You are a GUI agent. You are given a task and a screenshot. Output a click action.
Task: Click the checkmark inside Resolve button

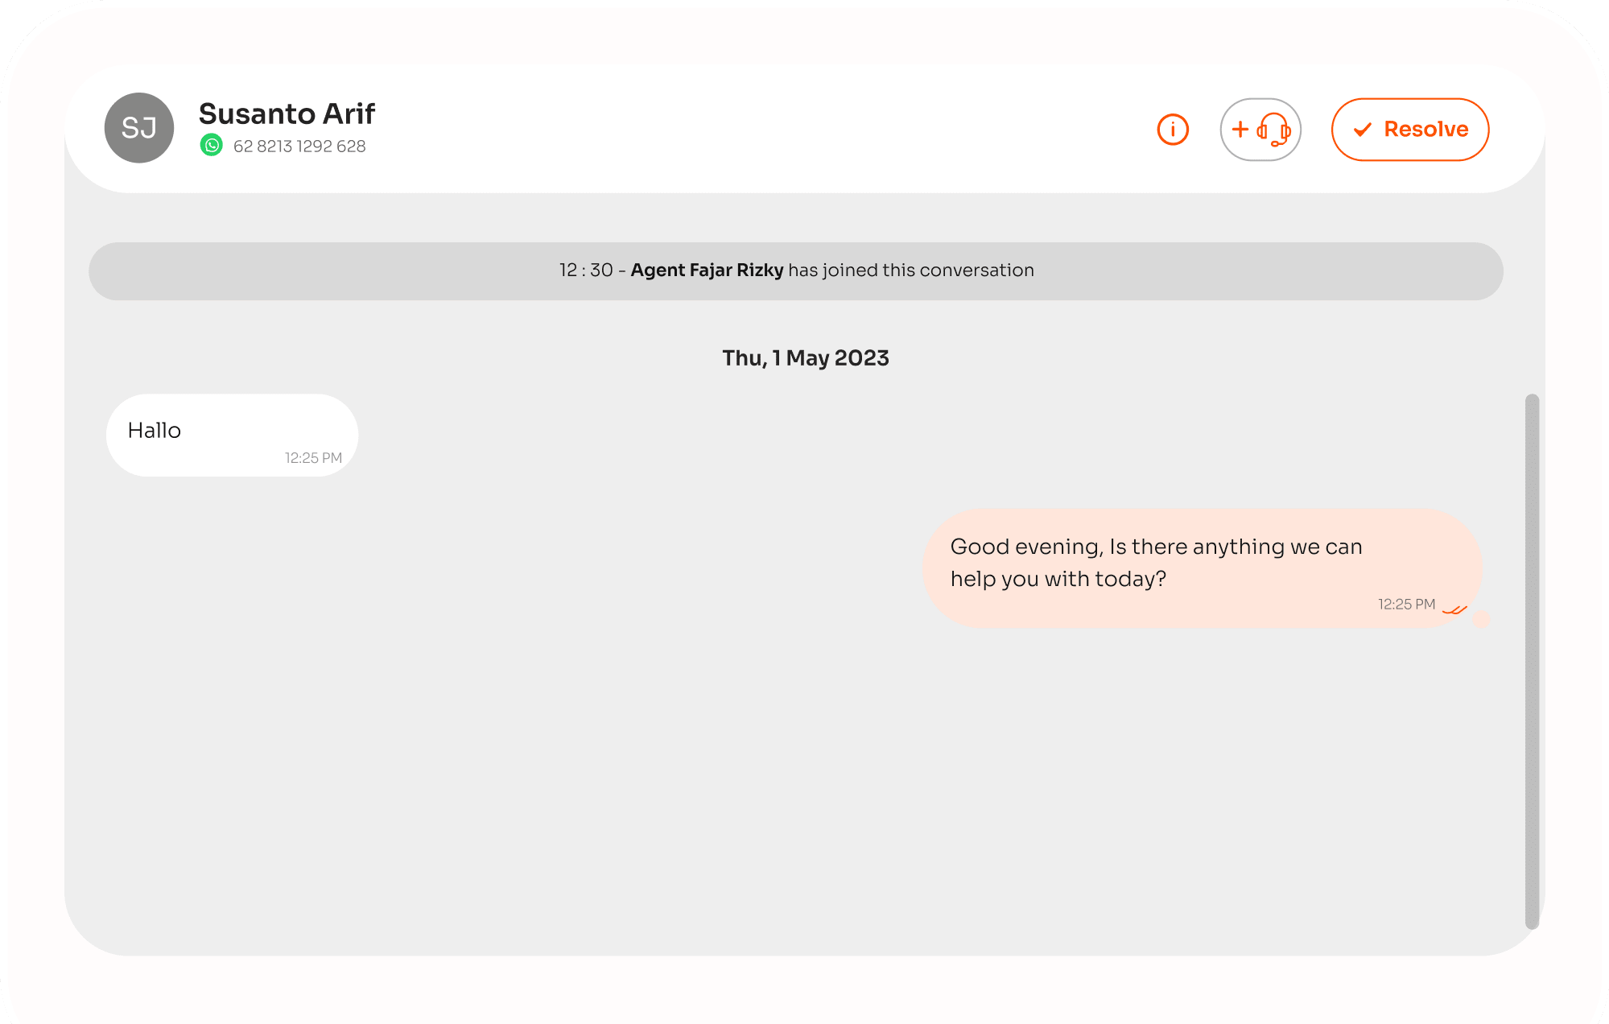(1362, 130)
